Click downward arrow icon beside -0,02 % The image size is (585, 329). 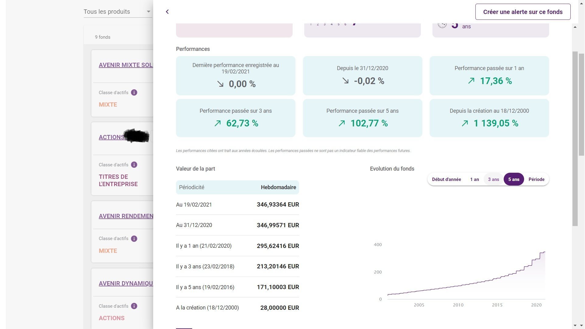pos(345,81)
